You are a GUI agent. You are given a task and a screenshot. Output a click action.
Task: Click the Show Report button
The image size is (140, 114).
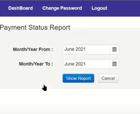(78, 78)
